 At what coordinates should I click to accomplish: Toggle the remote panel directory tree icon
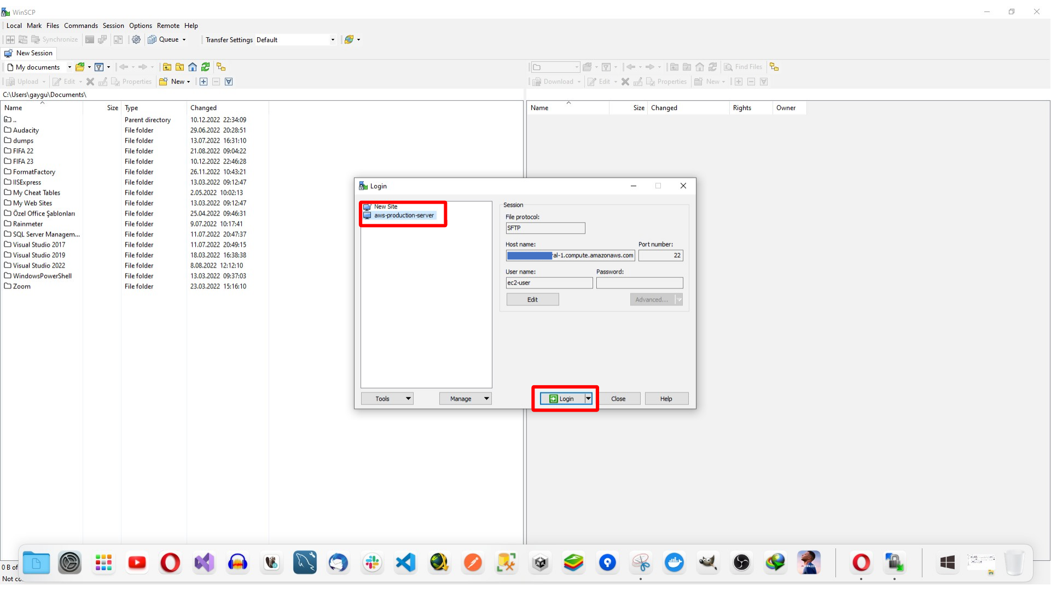[774, 67]
